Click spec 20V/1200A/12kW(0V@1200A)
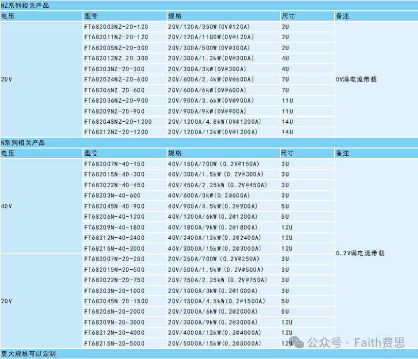Image resolution: width=418 pixels, height=359 pixels. point(212,132)
